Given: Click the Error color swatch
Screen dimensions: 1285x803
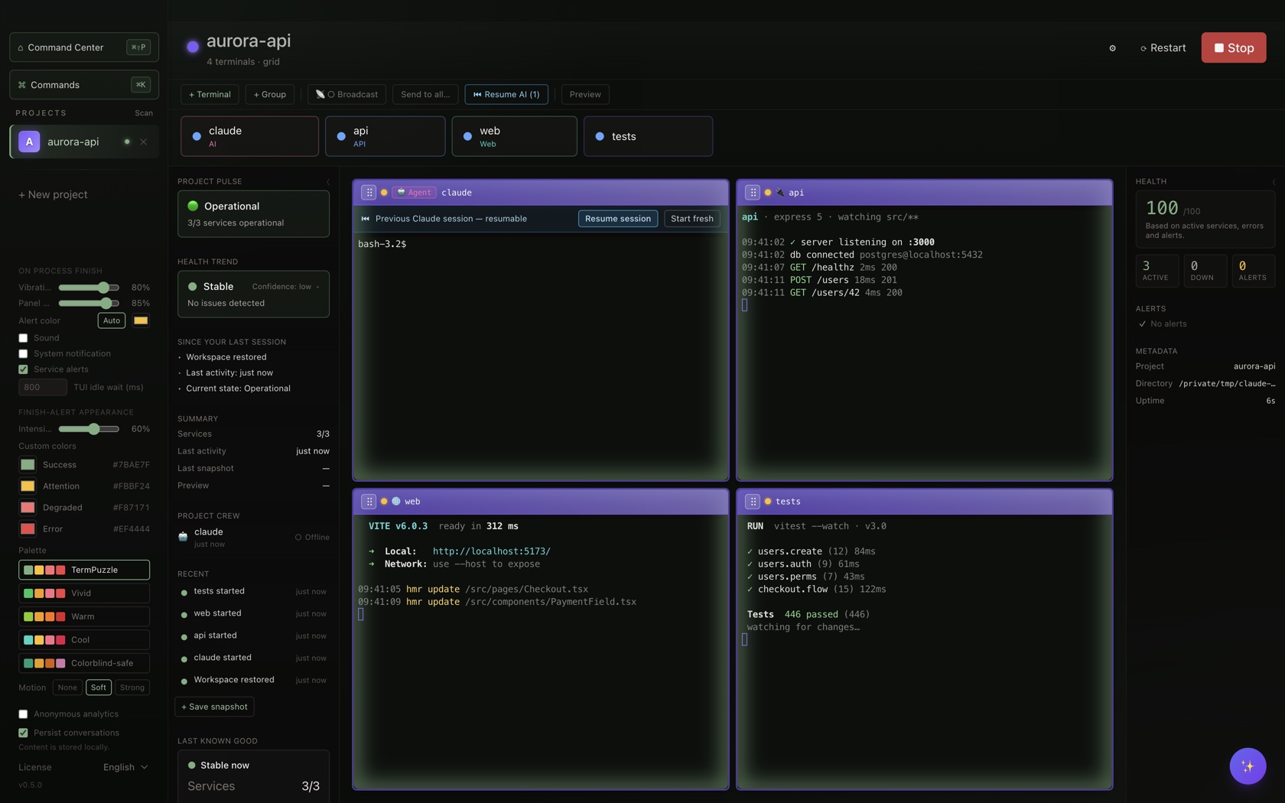Looking at the screenshot, I should tap(28, 529).
